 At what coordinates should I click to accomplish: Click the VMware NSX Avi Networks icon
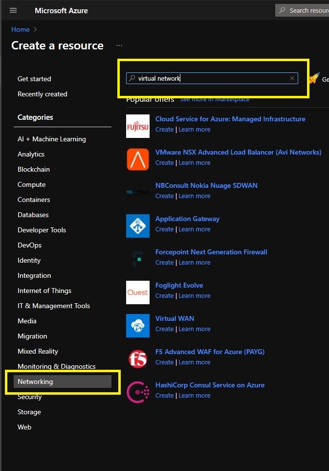pyautogui.click(x=138, y=159)
